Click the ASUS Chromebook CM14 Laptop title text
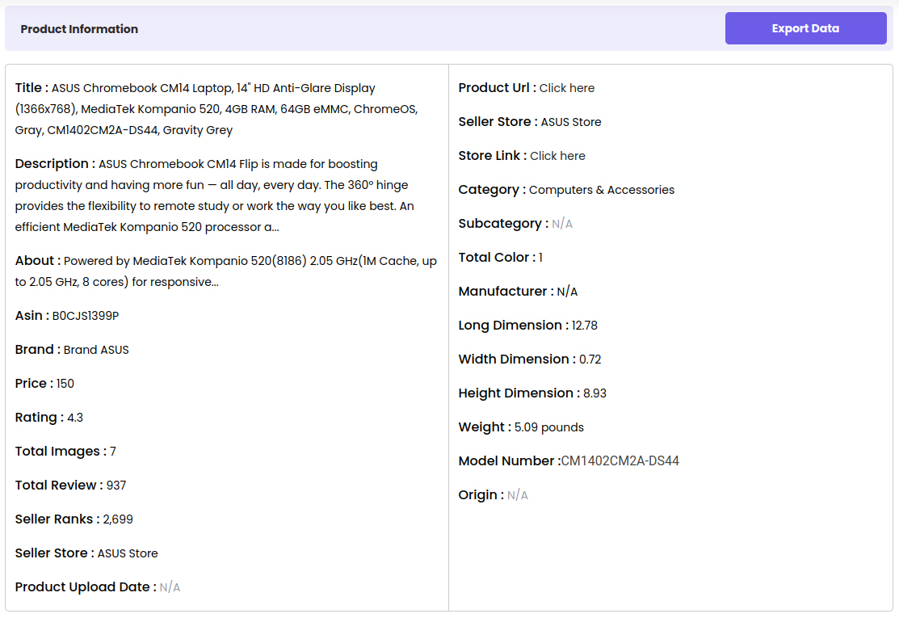899x618 pixels. (x=216, y=109)
